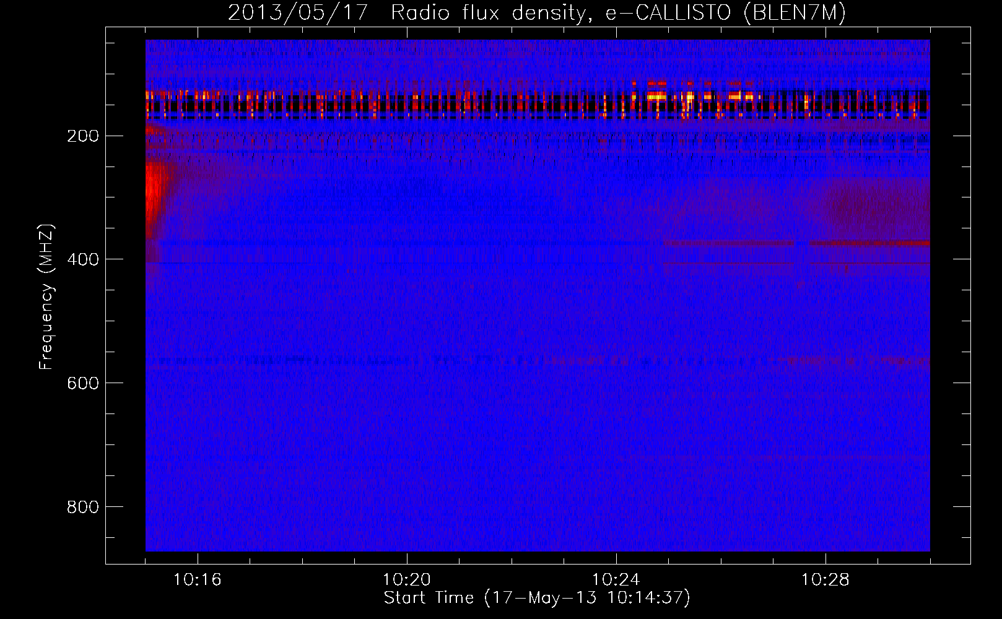
Task: Click the '600' frequency tick label
Action: [82, 383]
